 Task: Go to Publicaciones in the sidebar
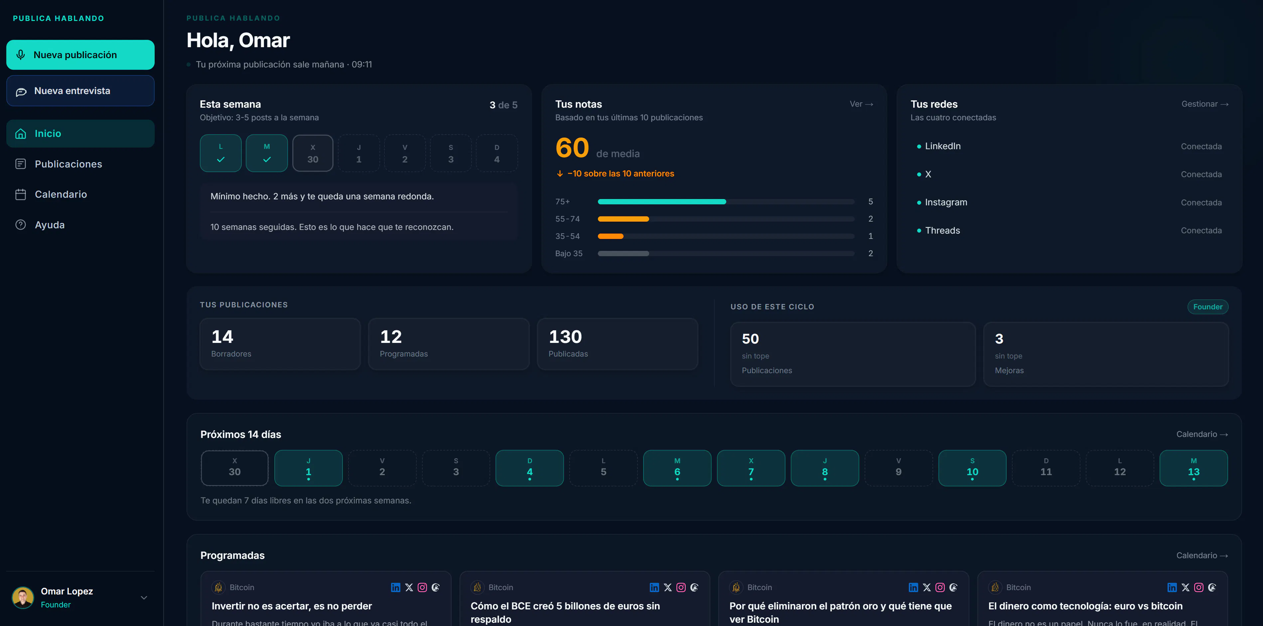(80, 164)
